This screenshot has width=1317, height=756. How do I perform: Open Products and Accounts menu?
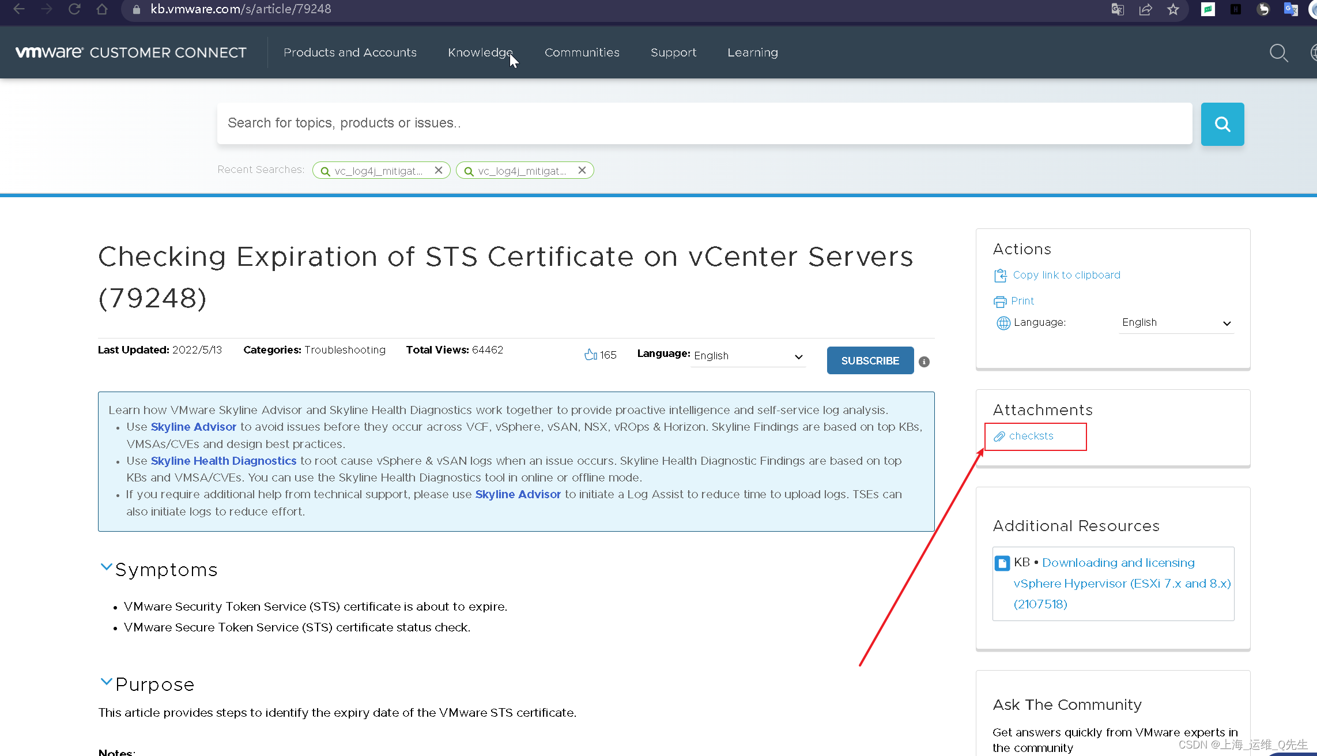(x=350, y=52)
